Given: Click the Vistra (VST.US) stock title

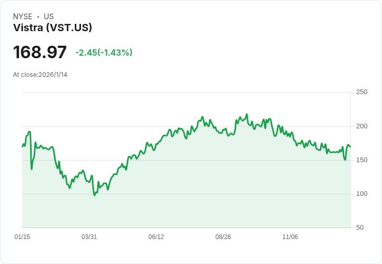Looking at the screenshot, I should click(x=52, y=28).
